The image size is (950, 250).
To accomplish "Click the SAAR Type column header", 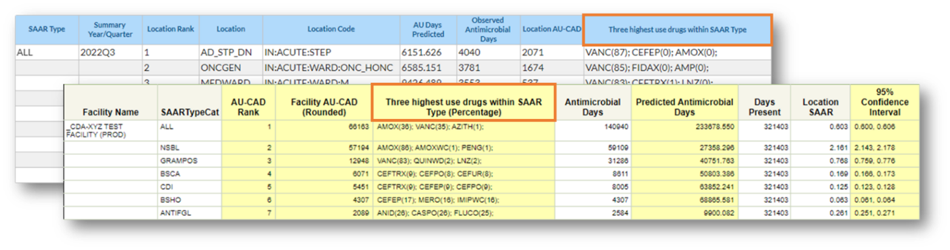I will (x=46, y=29).
